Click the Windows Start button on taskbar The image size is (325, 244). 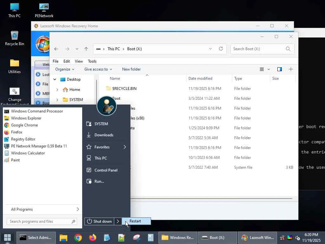click(8, 238)
